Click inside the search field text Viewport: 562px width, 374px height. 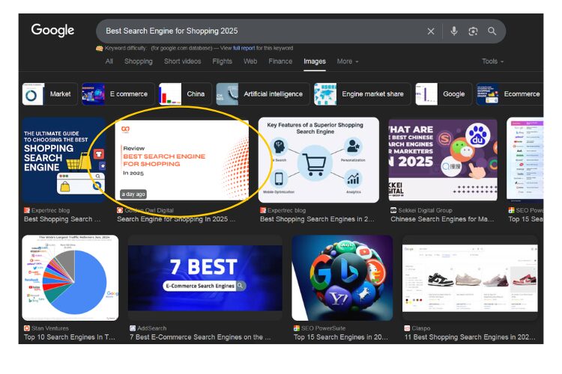pyautogui.click(x=172, y=31)
